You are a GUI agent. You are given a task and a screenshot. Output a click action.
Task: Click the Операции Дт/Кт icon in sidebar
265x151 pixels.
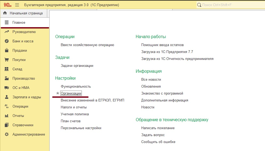7,106
